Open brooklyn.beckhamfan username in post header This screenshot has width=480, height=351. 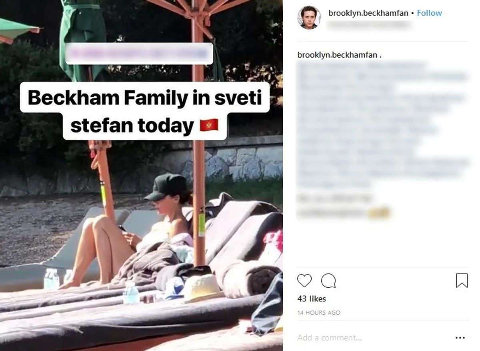click(368, 13)
